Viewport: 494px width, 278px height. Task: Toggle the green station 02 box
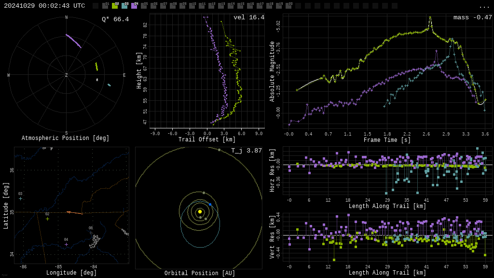pyautogui.click(x=115, y=6)
